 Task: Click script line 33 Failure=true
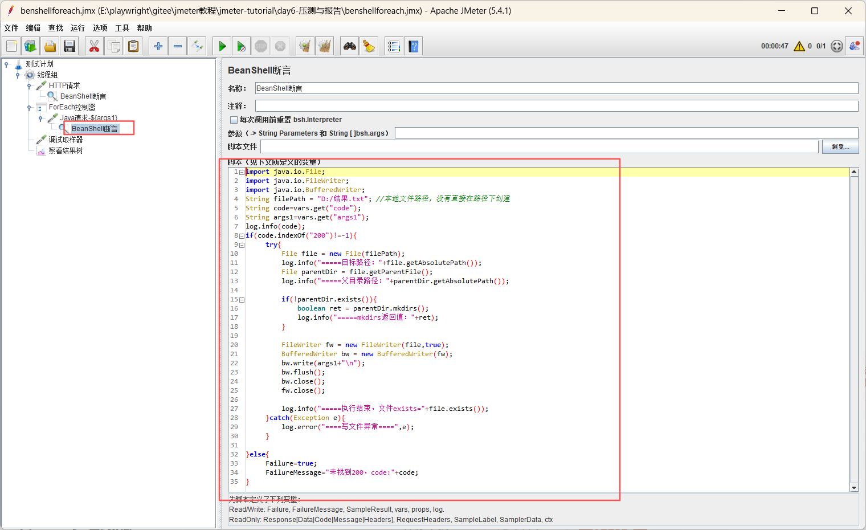[x=291, y=463]
